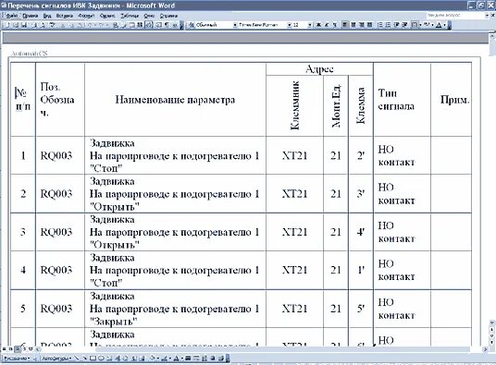Open print preview from the toolbar
496x365 pixels.
[x=43, y=25]
